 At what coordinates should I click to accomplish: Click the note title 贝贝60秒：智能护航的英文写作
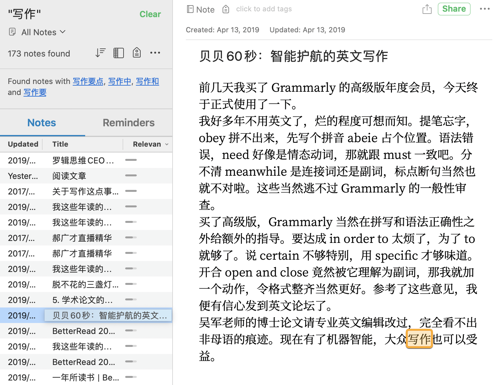[x=294, y=56]
